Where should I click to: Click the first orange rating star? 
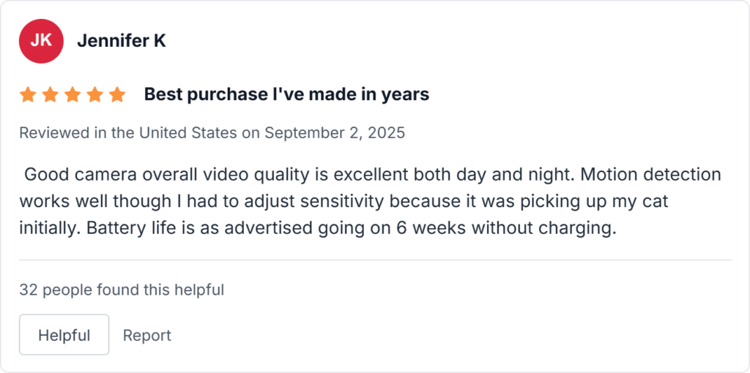28,94
